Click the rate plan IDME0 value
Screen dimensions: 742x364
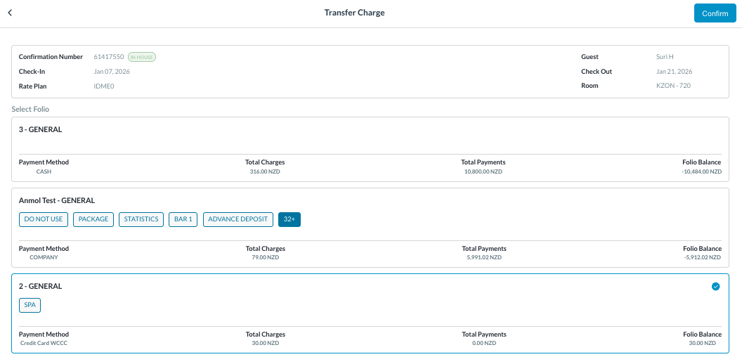pos(104,86)
